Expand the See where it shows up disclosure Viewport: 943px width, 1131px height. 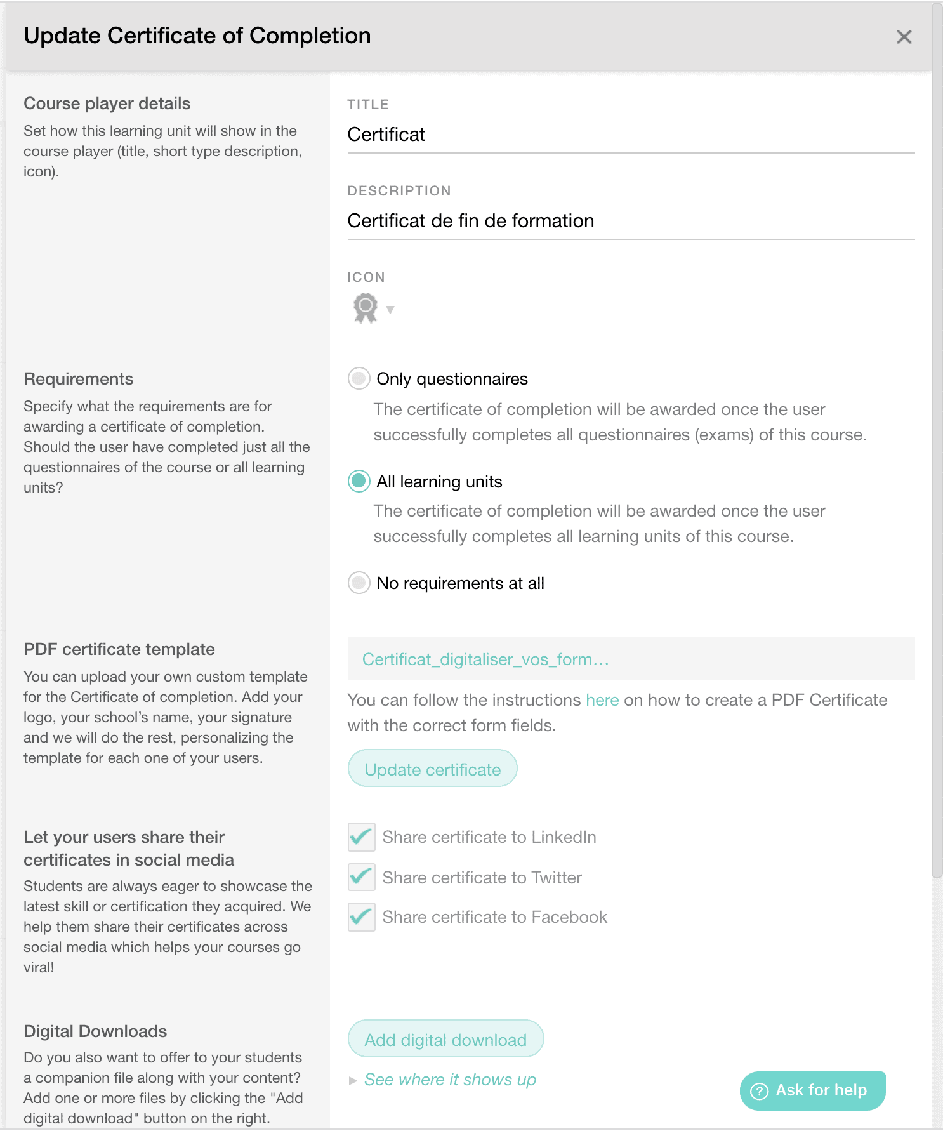pos(449,1079)
